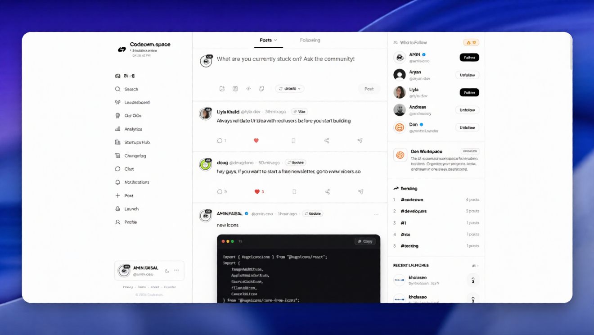The height and width of the screenshot is (335, 594).
Task: Insert code snippet icon in composer
Action: 248,89
